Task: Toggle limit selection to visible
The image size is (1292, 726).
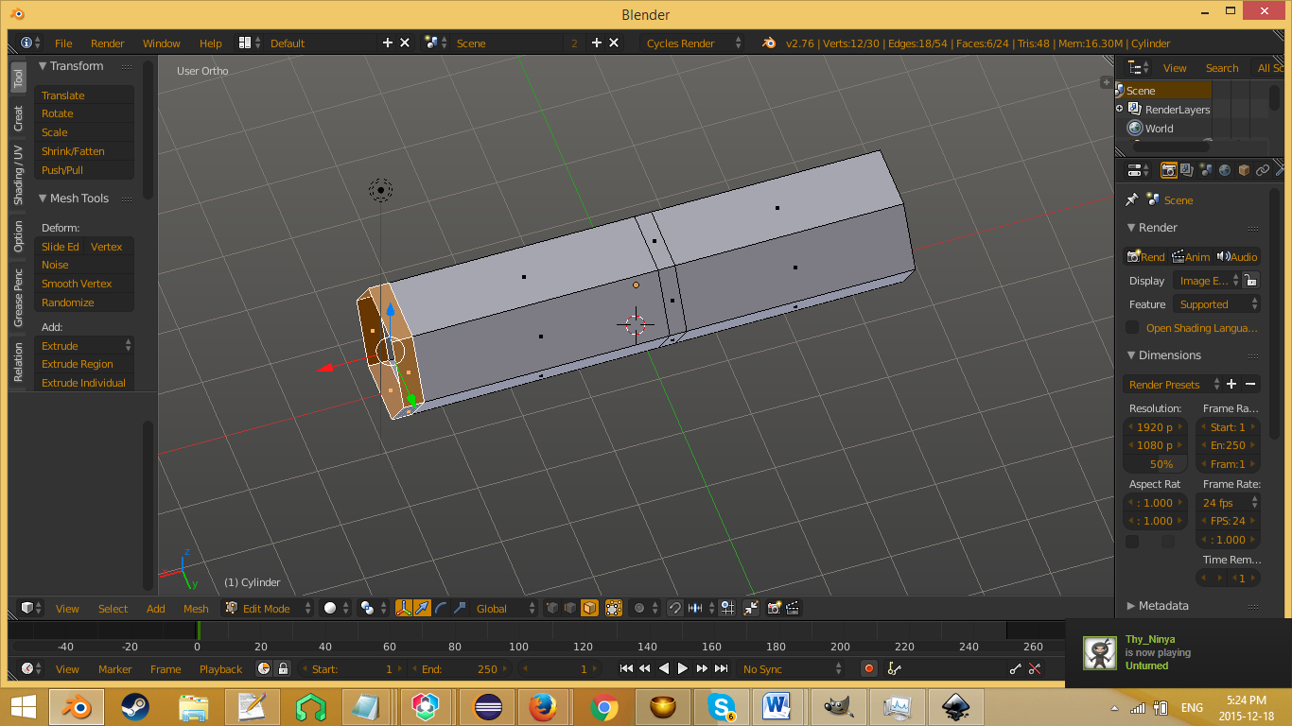Action: click(613, 608)
